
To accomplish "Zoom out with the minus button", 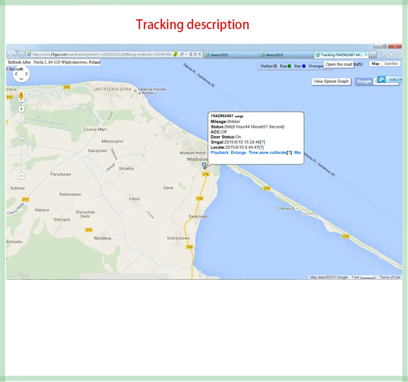I will [x=21, y=176].
